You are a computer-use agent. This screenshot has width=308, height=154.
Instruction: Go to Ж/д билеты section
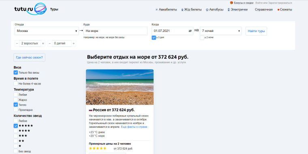tap(192, 10)
